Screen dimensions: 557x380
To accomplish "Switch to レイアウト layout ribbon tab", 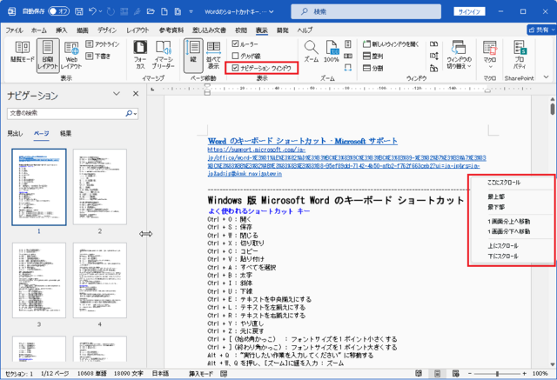I will click(138, 30).
